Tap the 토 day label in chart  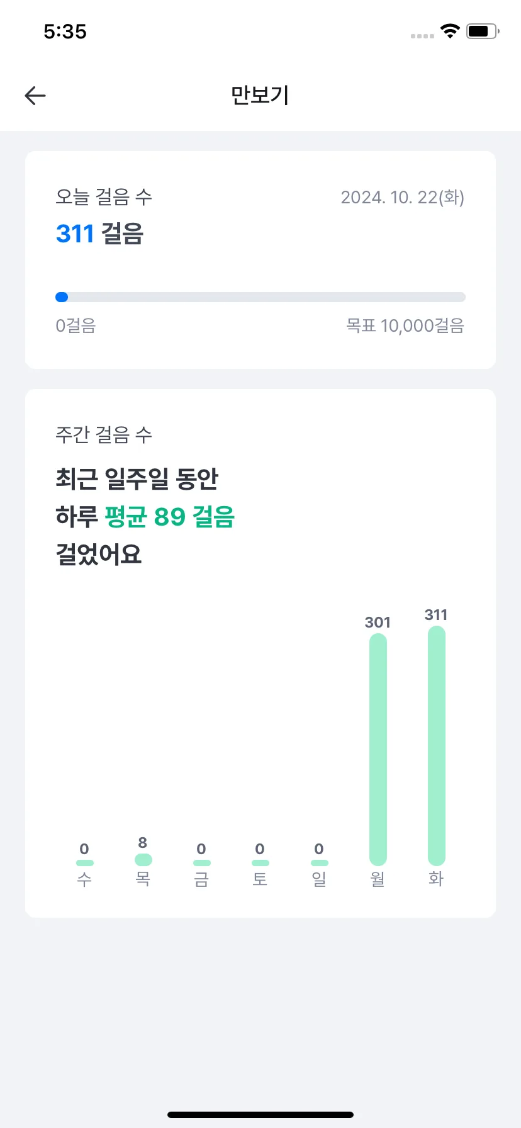pos(260,879)
